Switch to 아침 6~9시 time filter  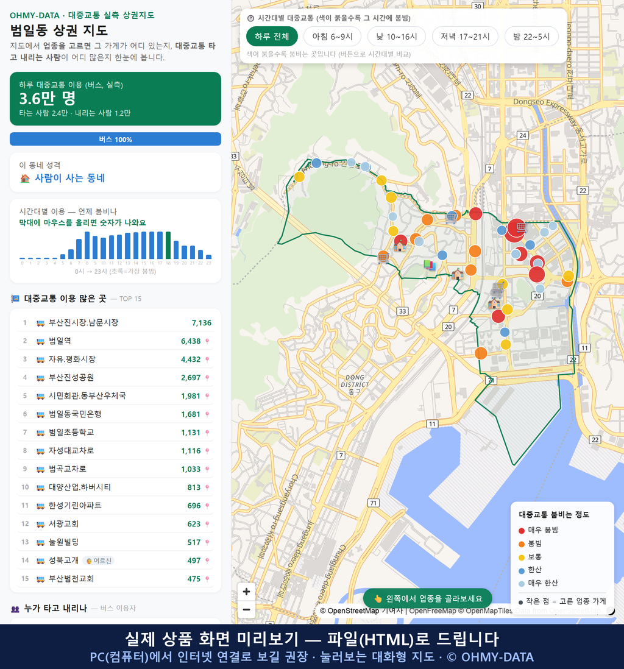coord(333,37)
